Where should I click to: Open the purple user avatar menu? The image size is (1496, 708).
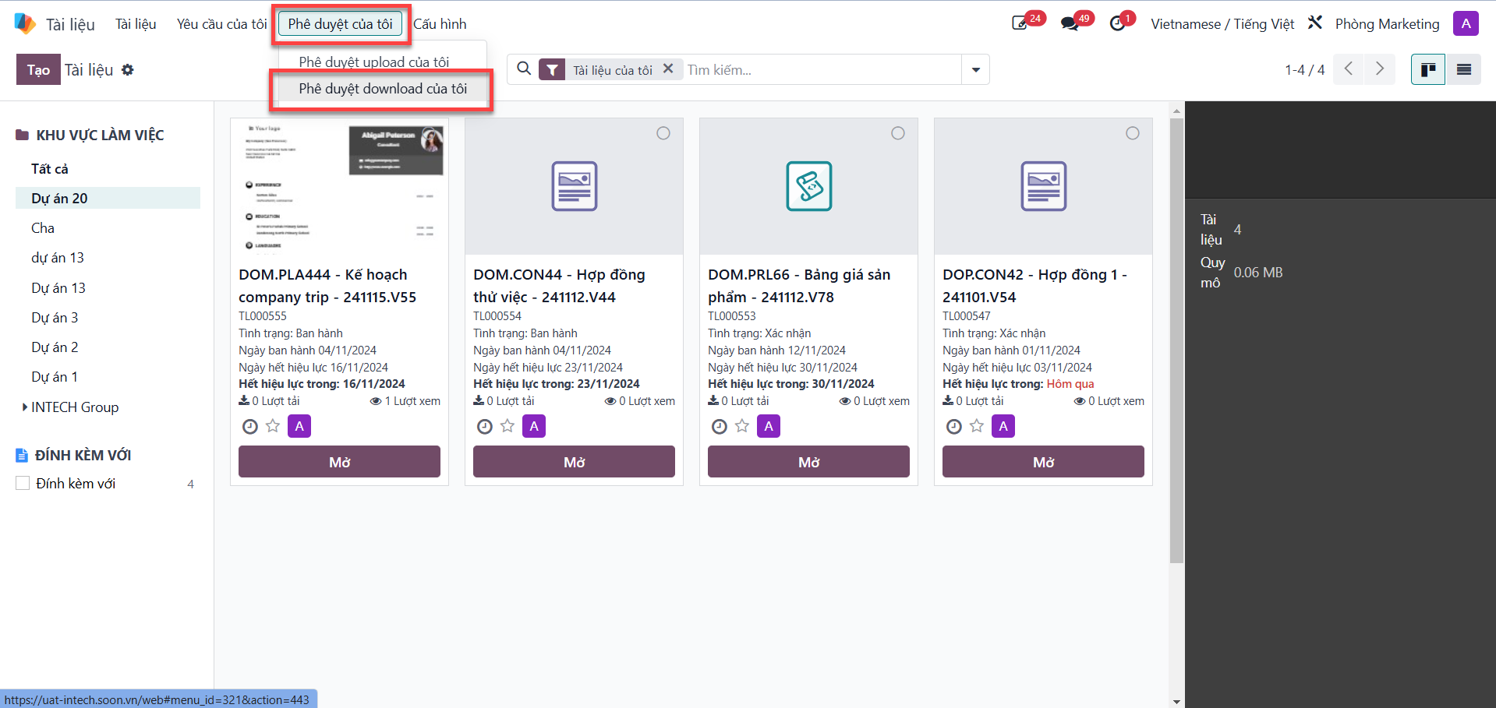coord(1466,23)
